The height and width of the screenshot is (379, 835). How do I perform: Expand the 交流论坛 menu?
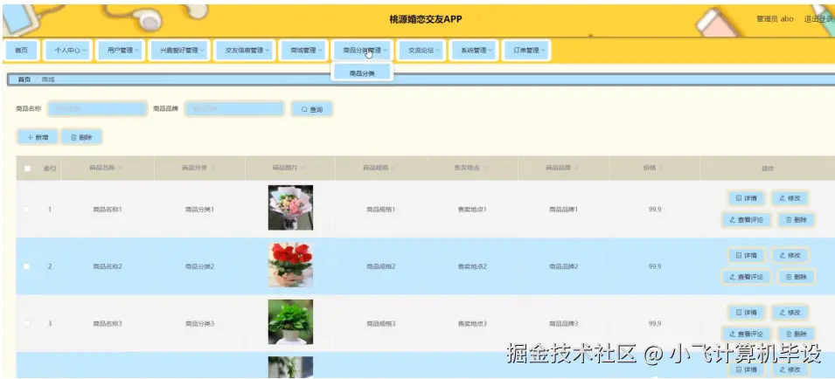(x=421, y=51)
